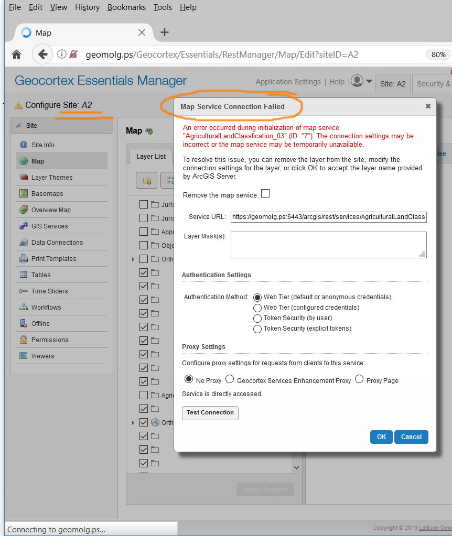Click the Firefox home icon

point(16,54)
